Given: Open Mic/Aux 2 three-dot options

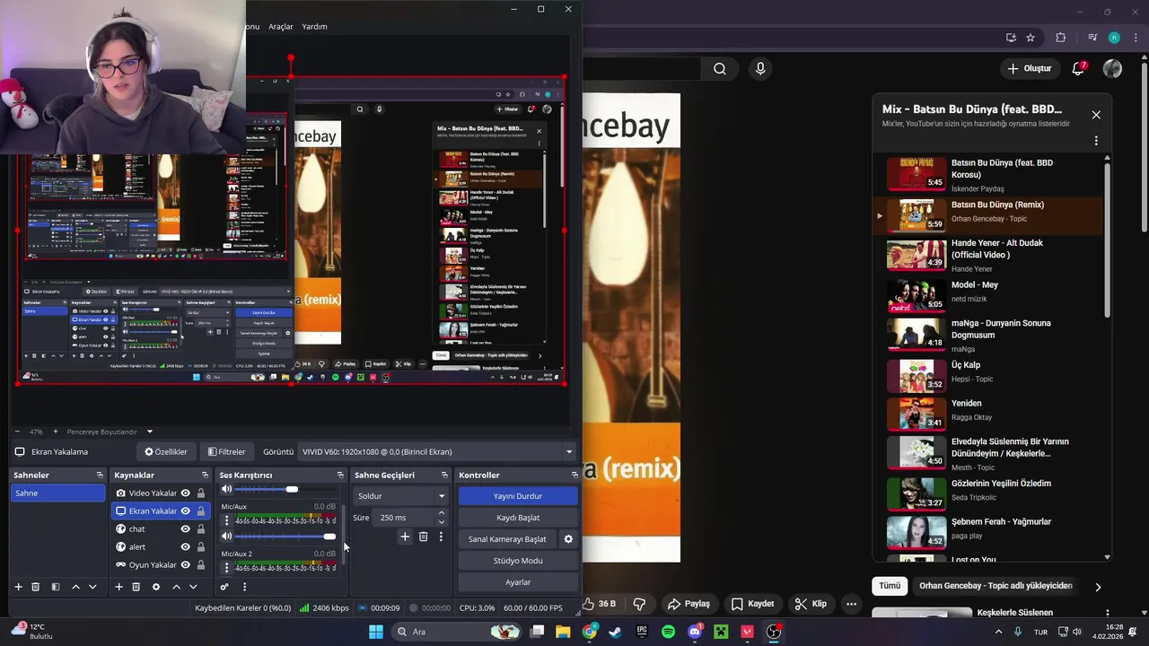Looking at the screenshot, I should [226, 568].
